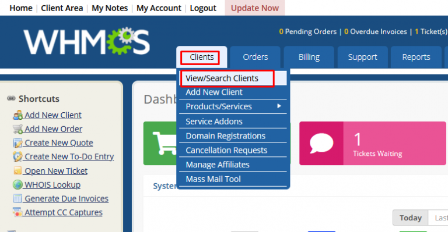Viewport: 448px width, 232px height.
Task: Click the Update Now button
Action: 255,8
